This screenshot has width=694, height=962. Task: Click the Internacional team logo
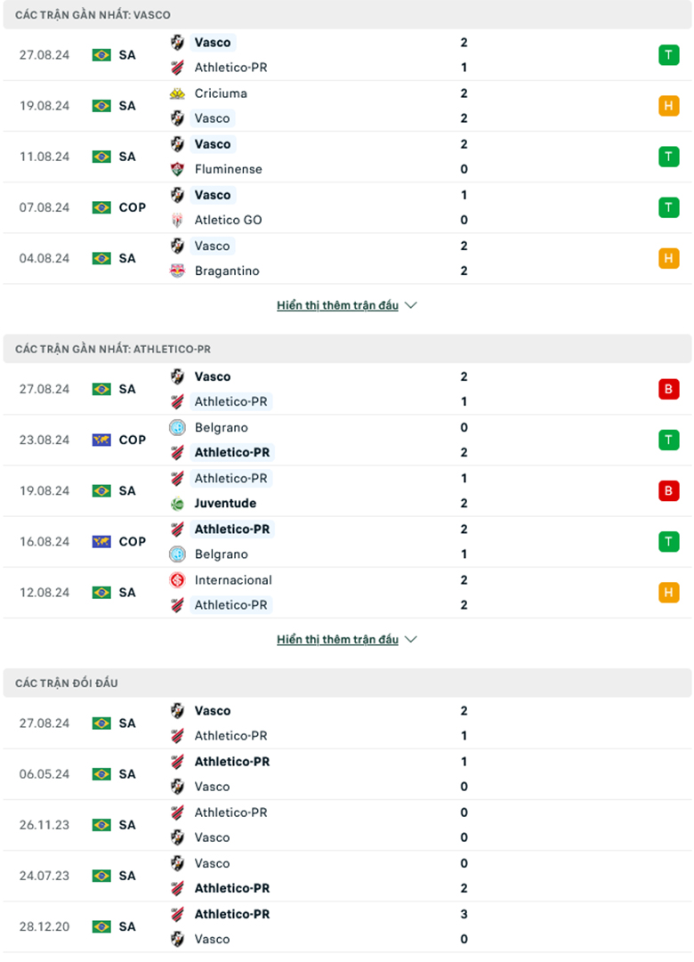(x=175, y=579)
